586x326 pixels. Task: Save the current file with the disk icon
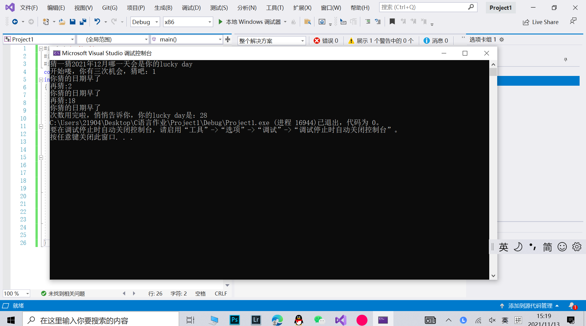coord(73,22)
